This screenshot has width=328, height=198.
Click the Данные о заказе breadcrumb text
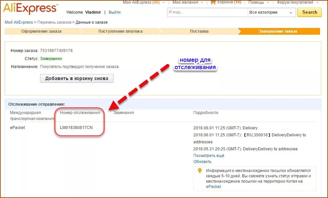[x=91, y=22]
